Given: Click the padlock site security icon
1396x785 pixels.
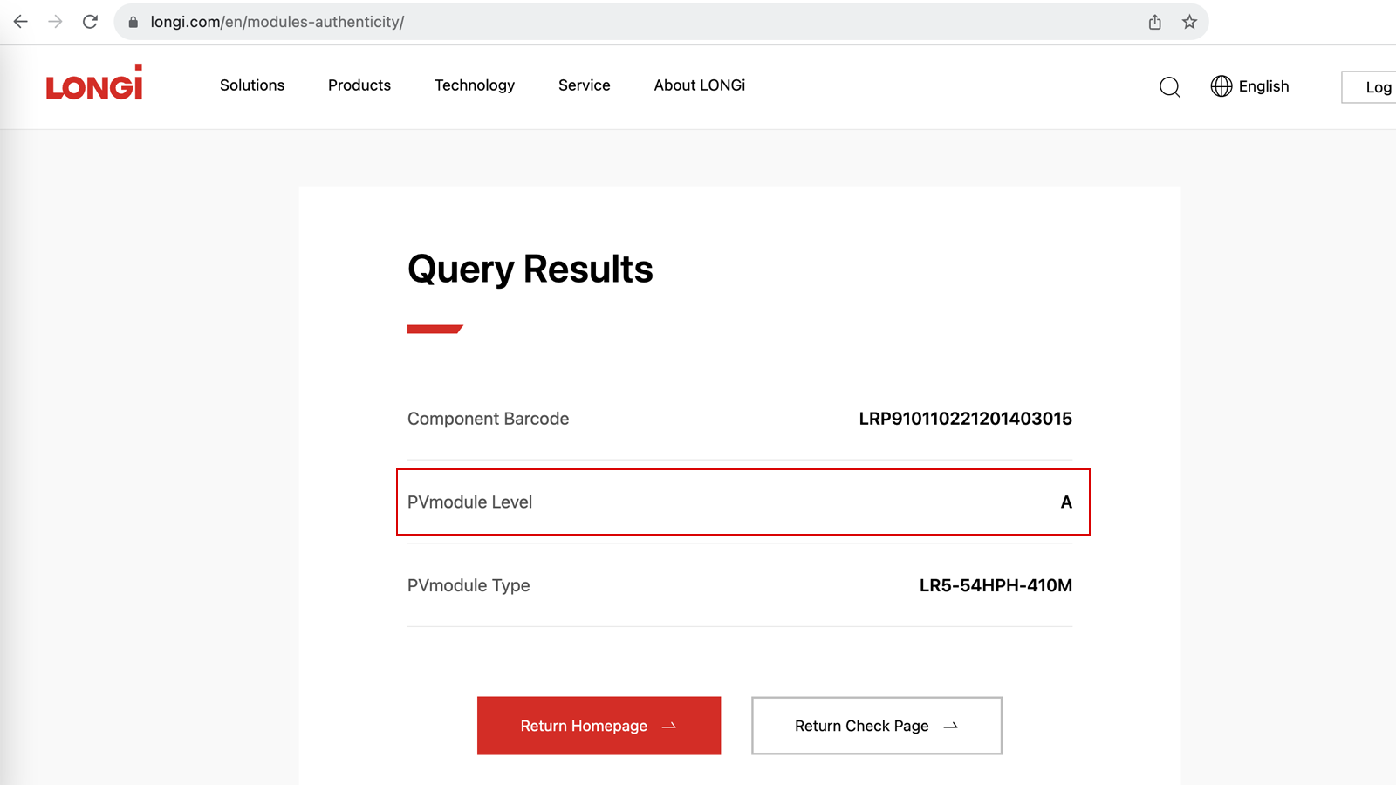Looking at the screenshot, I should [133, 23].
